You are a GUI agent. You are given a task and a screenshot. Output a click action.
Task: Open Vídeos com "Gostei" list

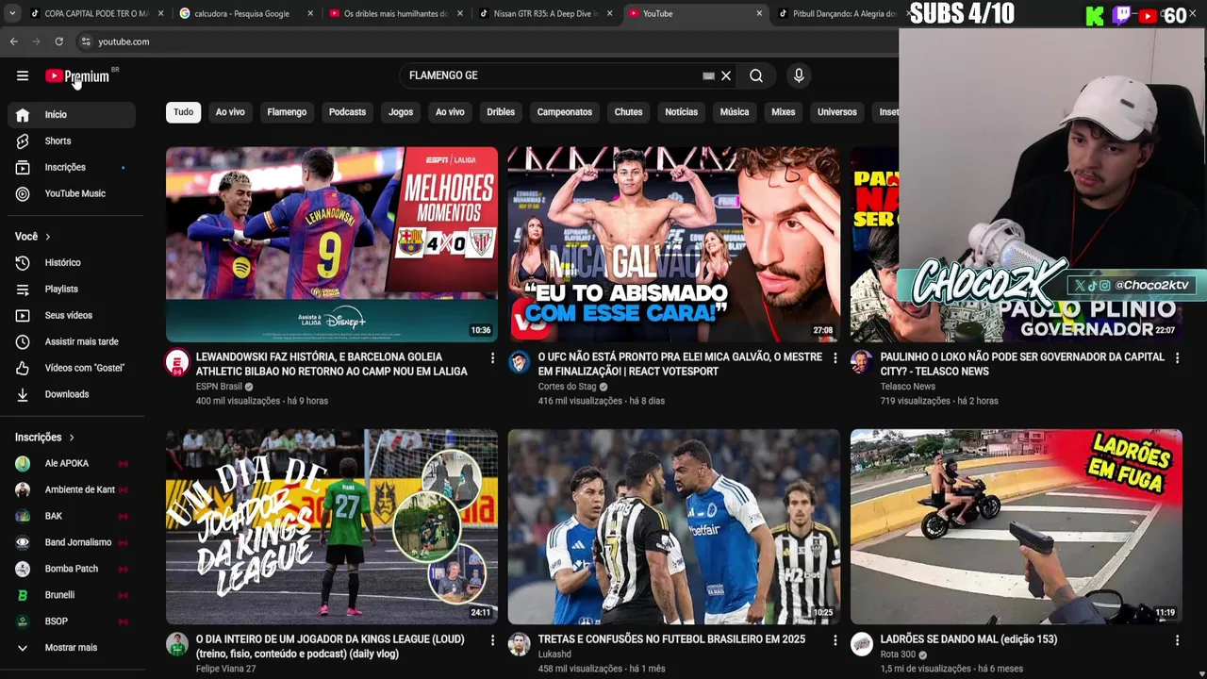pyautogui.click(x=72, y=368)
